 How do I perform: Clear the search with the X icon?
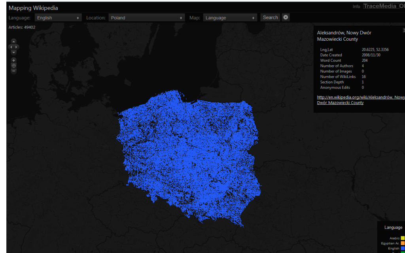[x=286, y=17]
